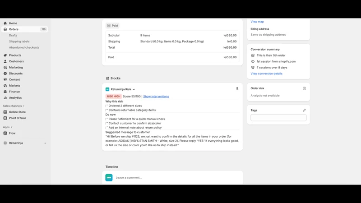
Task: Open Shipping labels submenu
Action: coord(19,42)
